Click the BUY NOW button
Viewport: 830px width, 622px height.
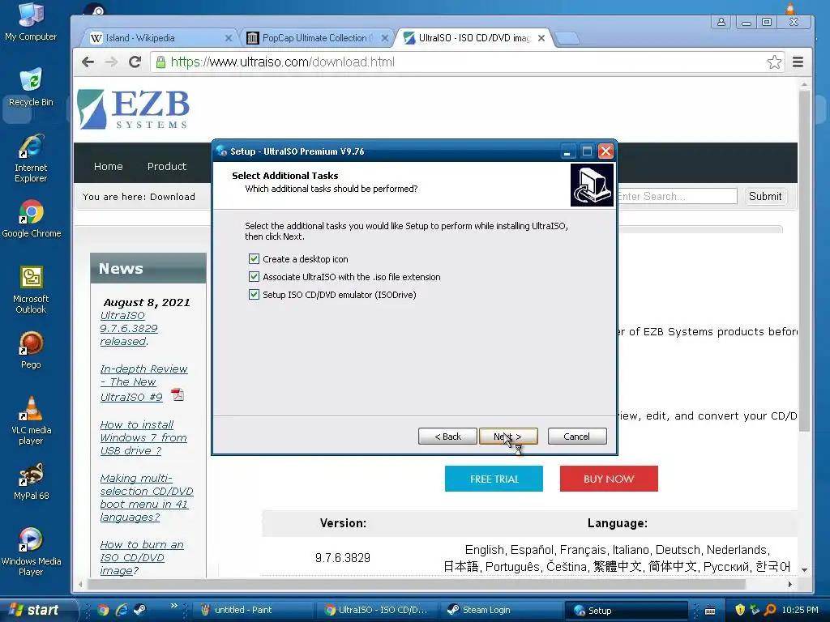point(609,479)
